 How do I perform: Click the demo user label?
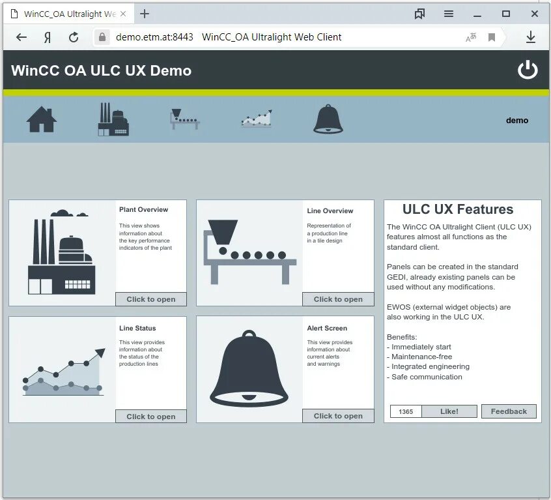[517, 120]
